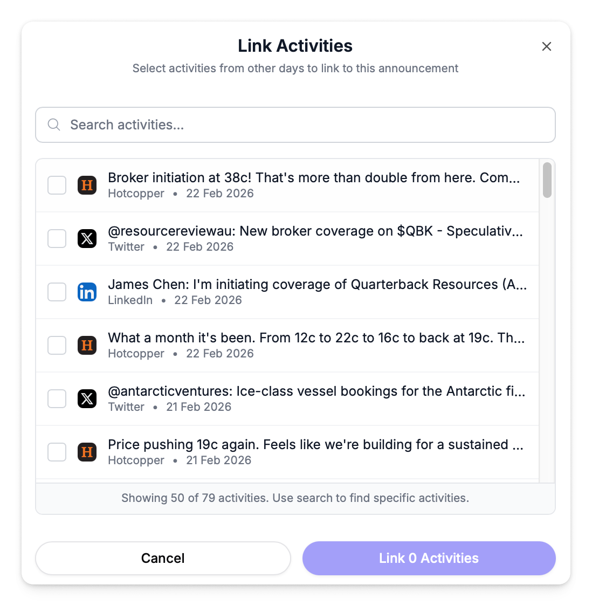Click Hotcopper icon on 'Price pushing 19c' post

pos(87,452)
